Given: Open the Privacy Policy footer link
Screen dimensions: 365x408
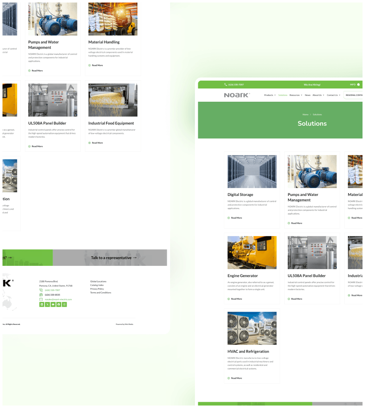Looking at the screenshot, I should tap(97, 289).
